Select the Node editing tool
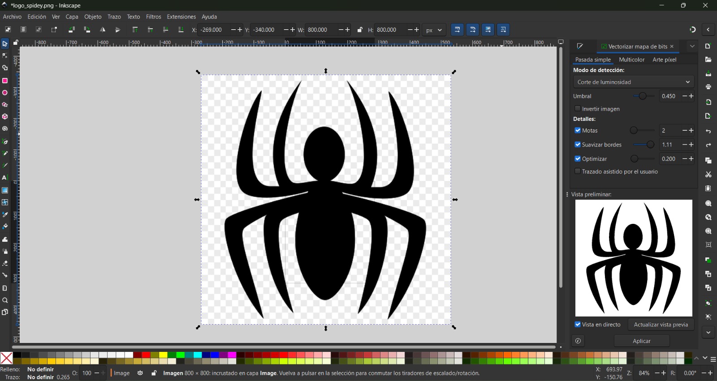717x381 pixels. [5, 56]
